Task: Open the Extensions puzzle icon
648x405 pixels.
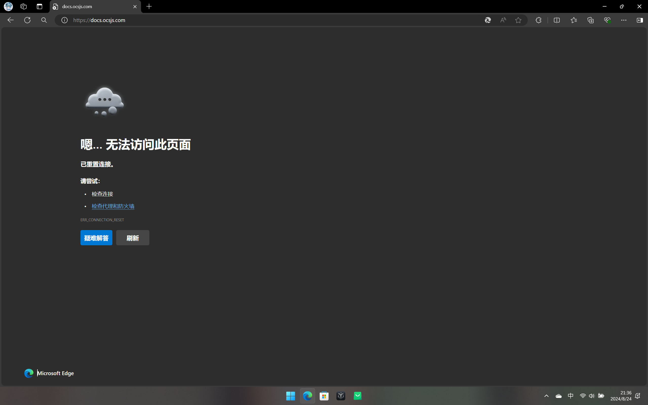Action: [x=538, y=20]
